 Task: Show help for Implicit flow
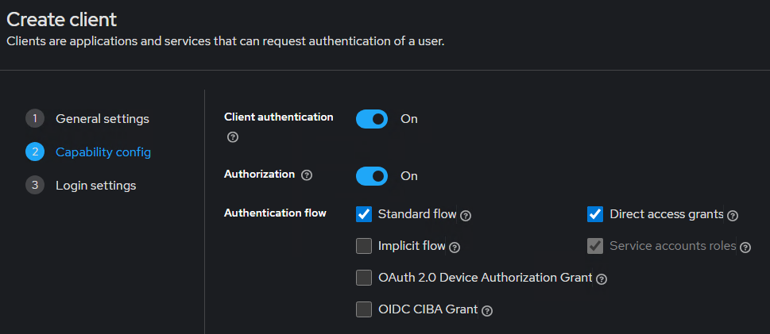point(455,248)
